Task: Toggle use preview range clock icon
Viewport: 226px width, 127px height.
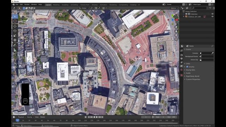Action: click(x=153, y=117)
